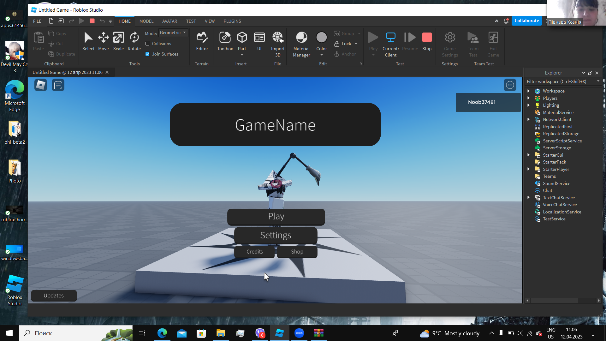Viewport: 606px width, 341px height.
Task: Select SoundService in Explorer
Action: tap(556, 183)
